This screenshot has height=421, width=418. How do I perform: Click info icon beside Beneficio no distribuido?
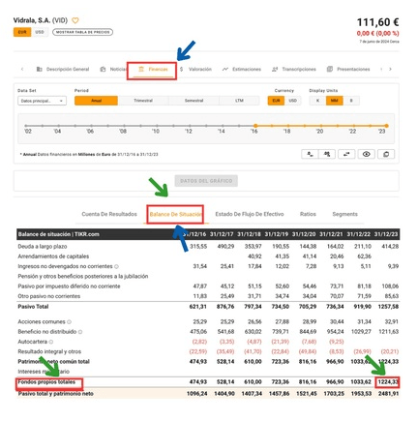80,332
